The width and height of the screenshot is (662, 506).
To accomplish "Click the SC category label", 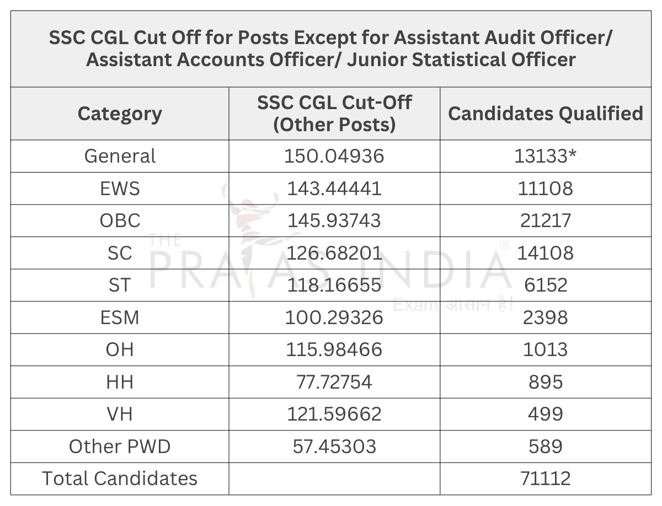I will (x=120, y=253).
